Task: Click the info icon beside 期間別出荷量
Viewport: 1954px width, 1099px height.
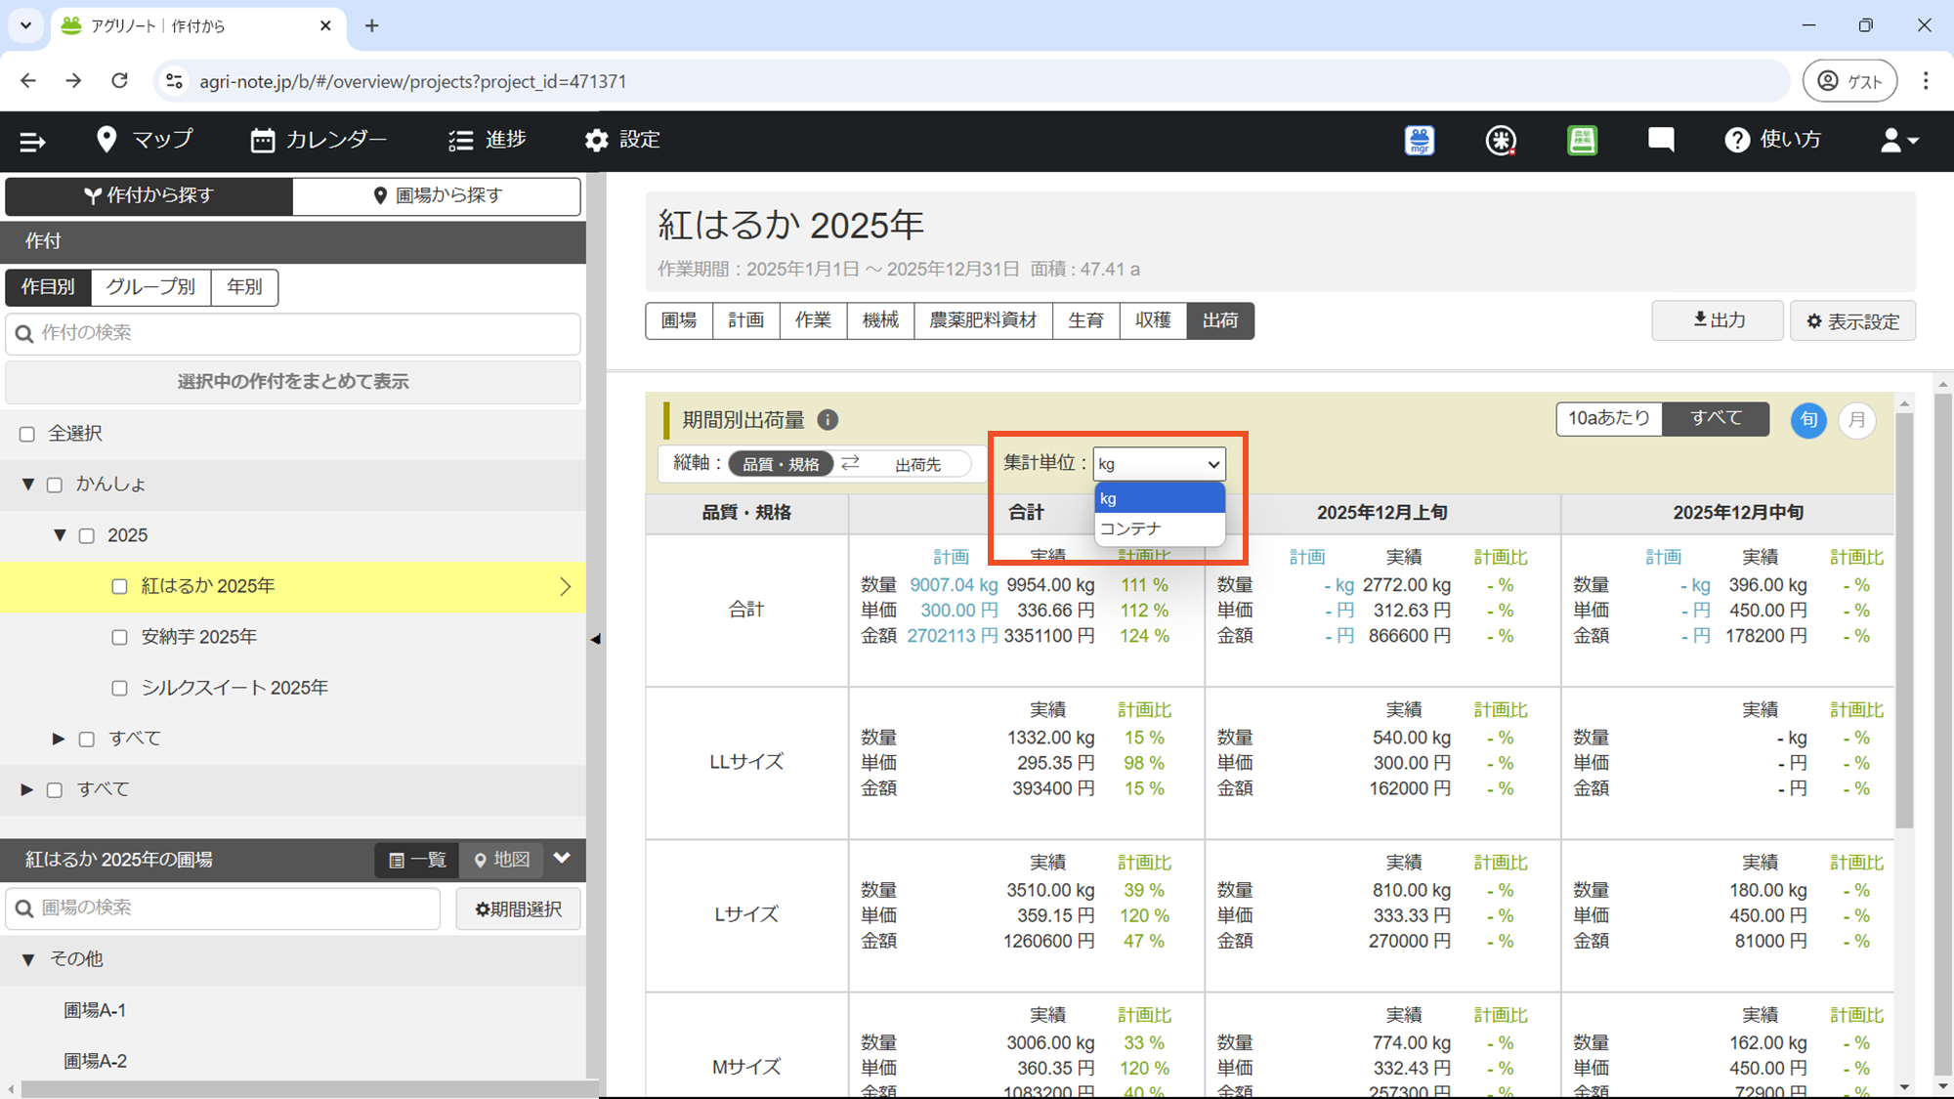Action: tap(828, 420)
